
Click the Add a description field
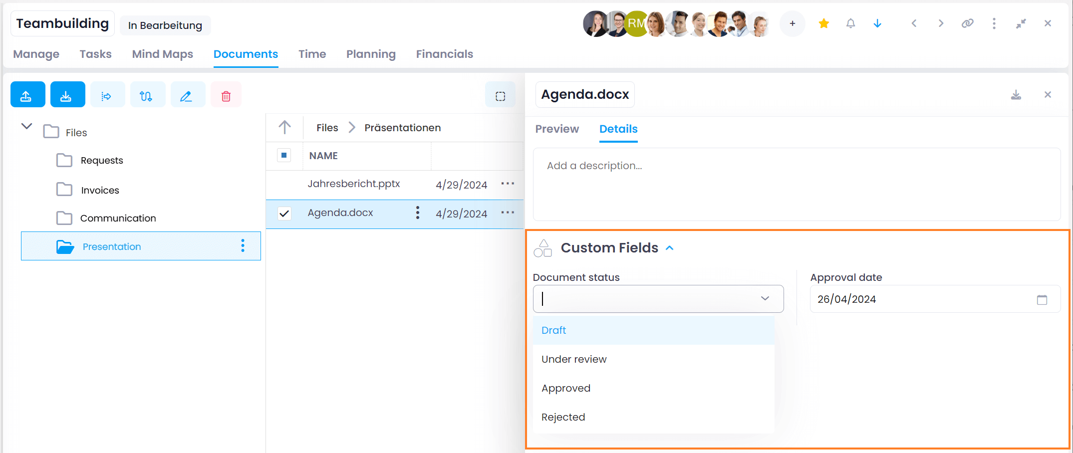click(797, 184)
